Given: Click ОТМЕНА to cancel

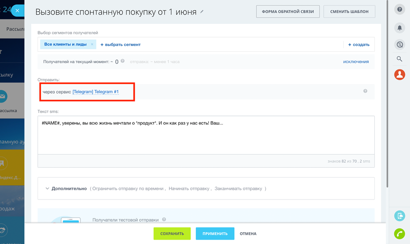Looking at the screenshot, I should pyautogui.click(x=248, y=234).
